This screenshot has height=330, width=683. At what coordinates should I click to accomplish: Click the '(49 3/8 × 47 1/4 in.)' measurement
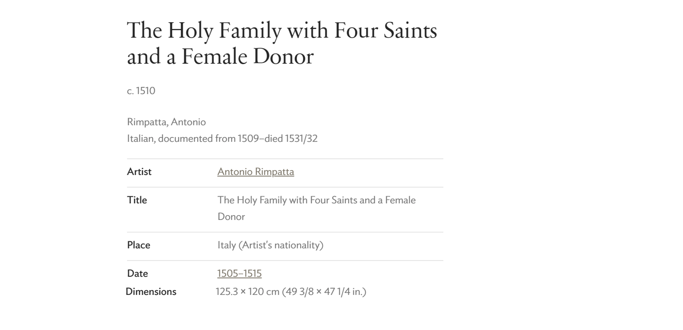pyautogui.click(x=324, y=292)
